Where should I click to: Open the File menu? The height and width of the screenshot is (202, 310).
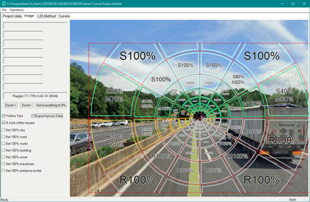4,10
